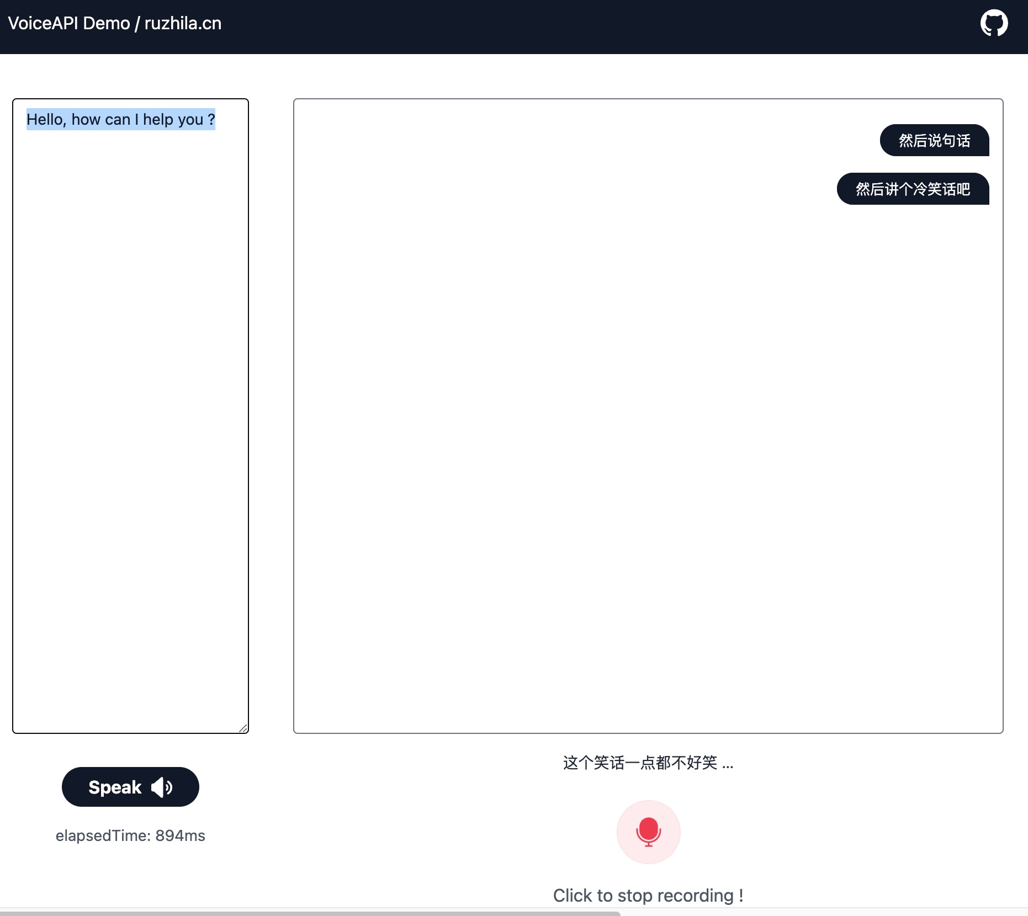The image size is (1028, 916).
Task: Grab the textarea resize handle corner
Action: coord(243,728)
